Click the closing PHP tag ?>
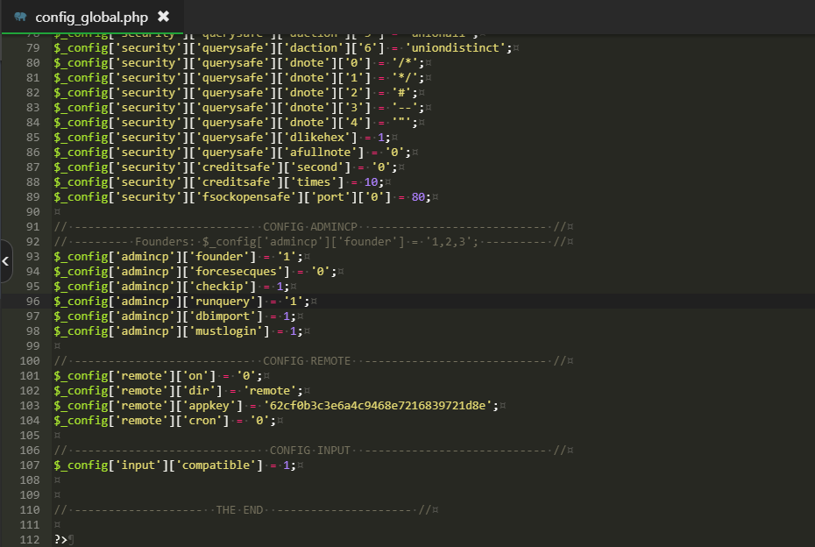This screenshot has width=815, height=547. pyautogui.click(x=60, y=540)
